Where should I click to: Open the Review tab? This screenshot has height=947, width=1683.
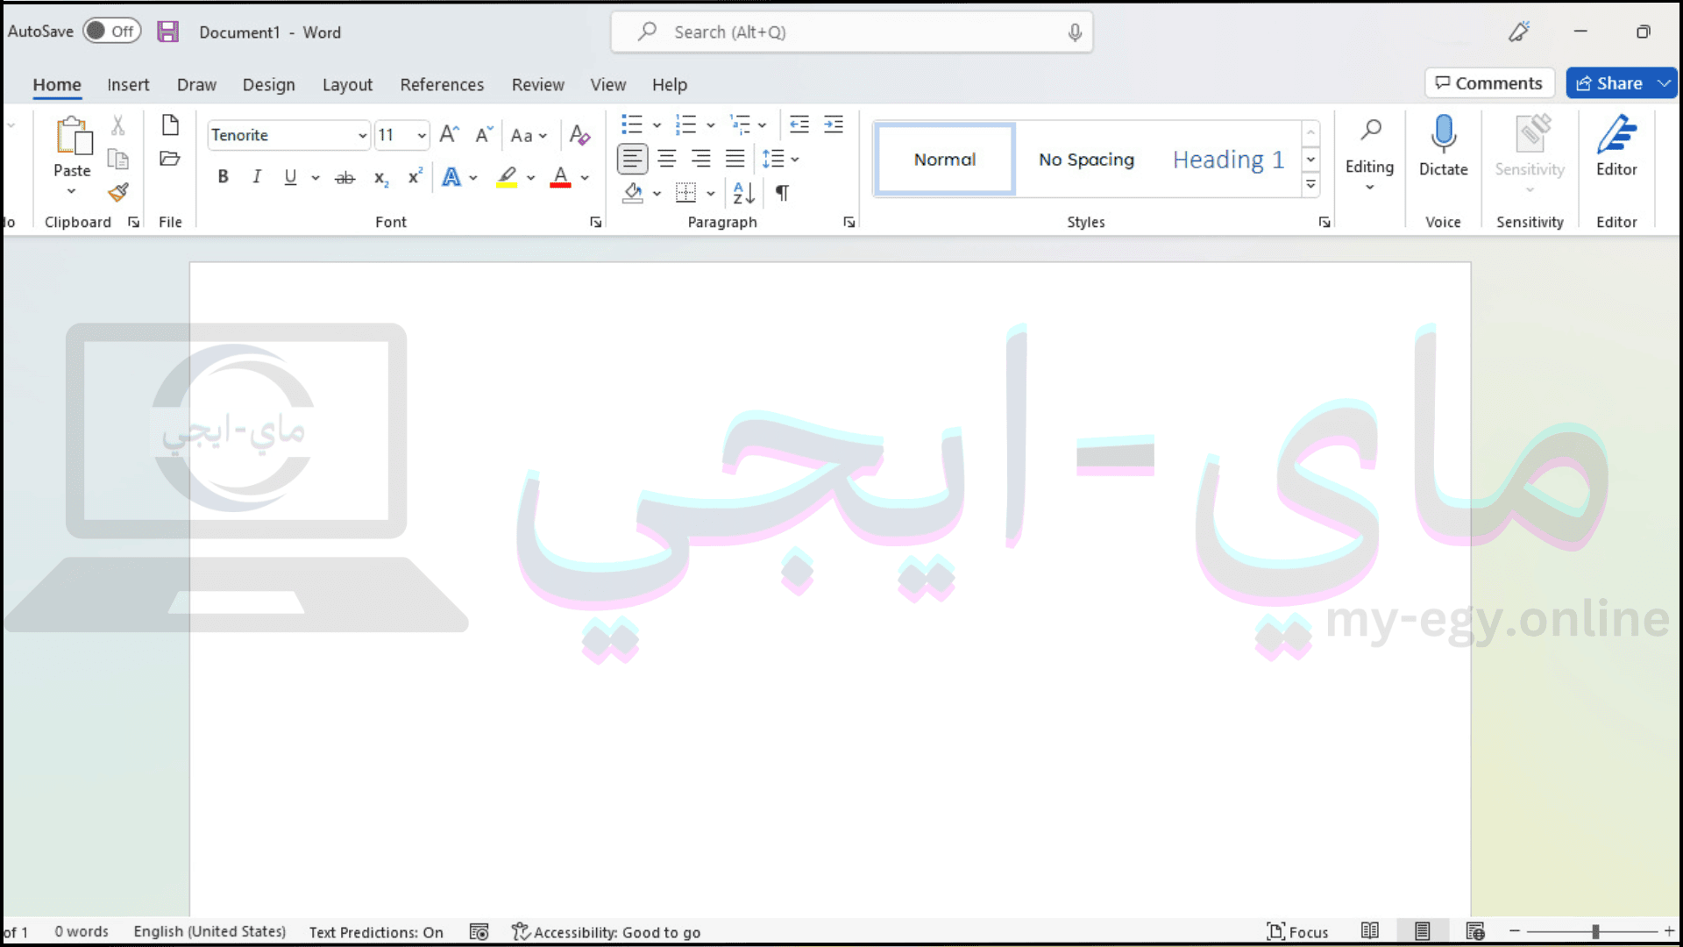tap(538, 84)
